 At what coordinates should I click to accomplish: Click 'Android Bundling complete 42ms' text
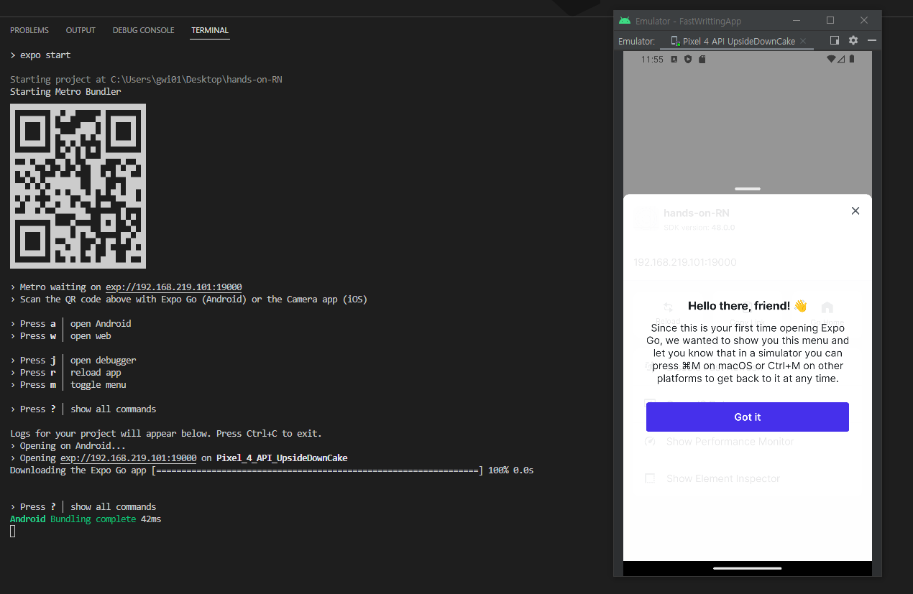[x=86, y=519]
